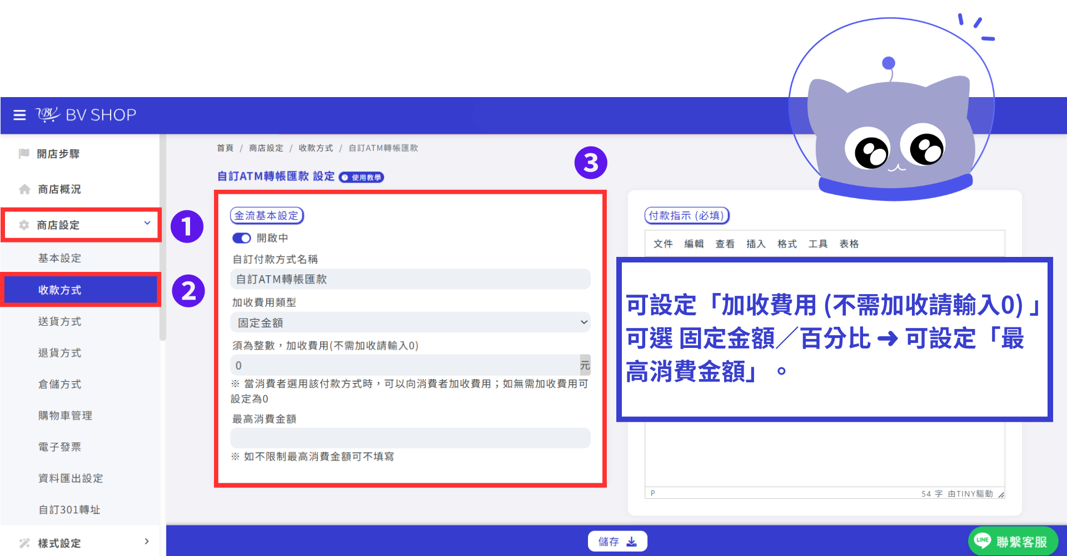Open 自訂301轉址 in sidebar
The image size is (1067, 556).
pos(69,509)
